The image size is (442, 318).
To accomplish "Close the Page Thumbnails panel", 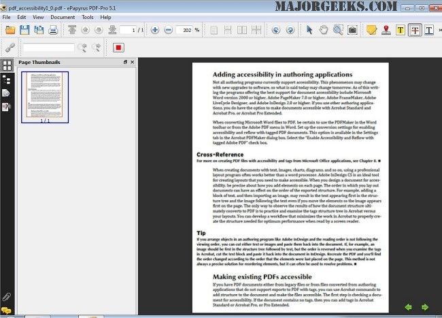I will click(132, 62).
